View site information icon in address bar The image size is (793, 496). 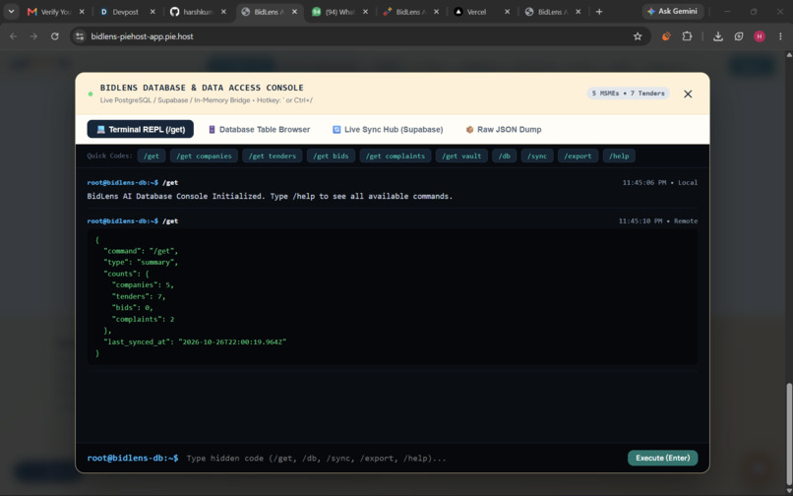80,36
